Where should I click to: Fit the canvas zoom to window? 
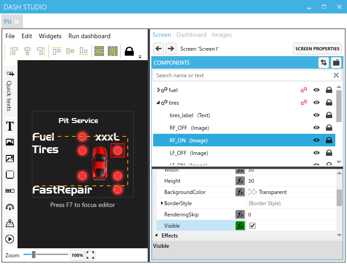click(x=90, y=255)
